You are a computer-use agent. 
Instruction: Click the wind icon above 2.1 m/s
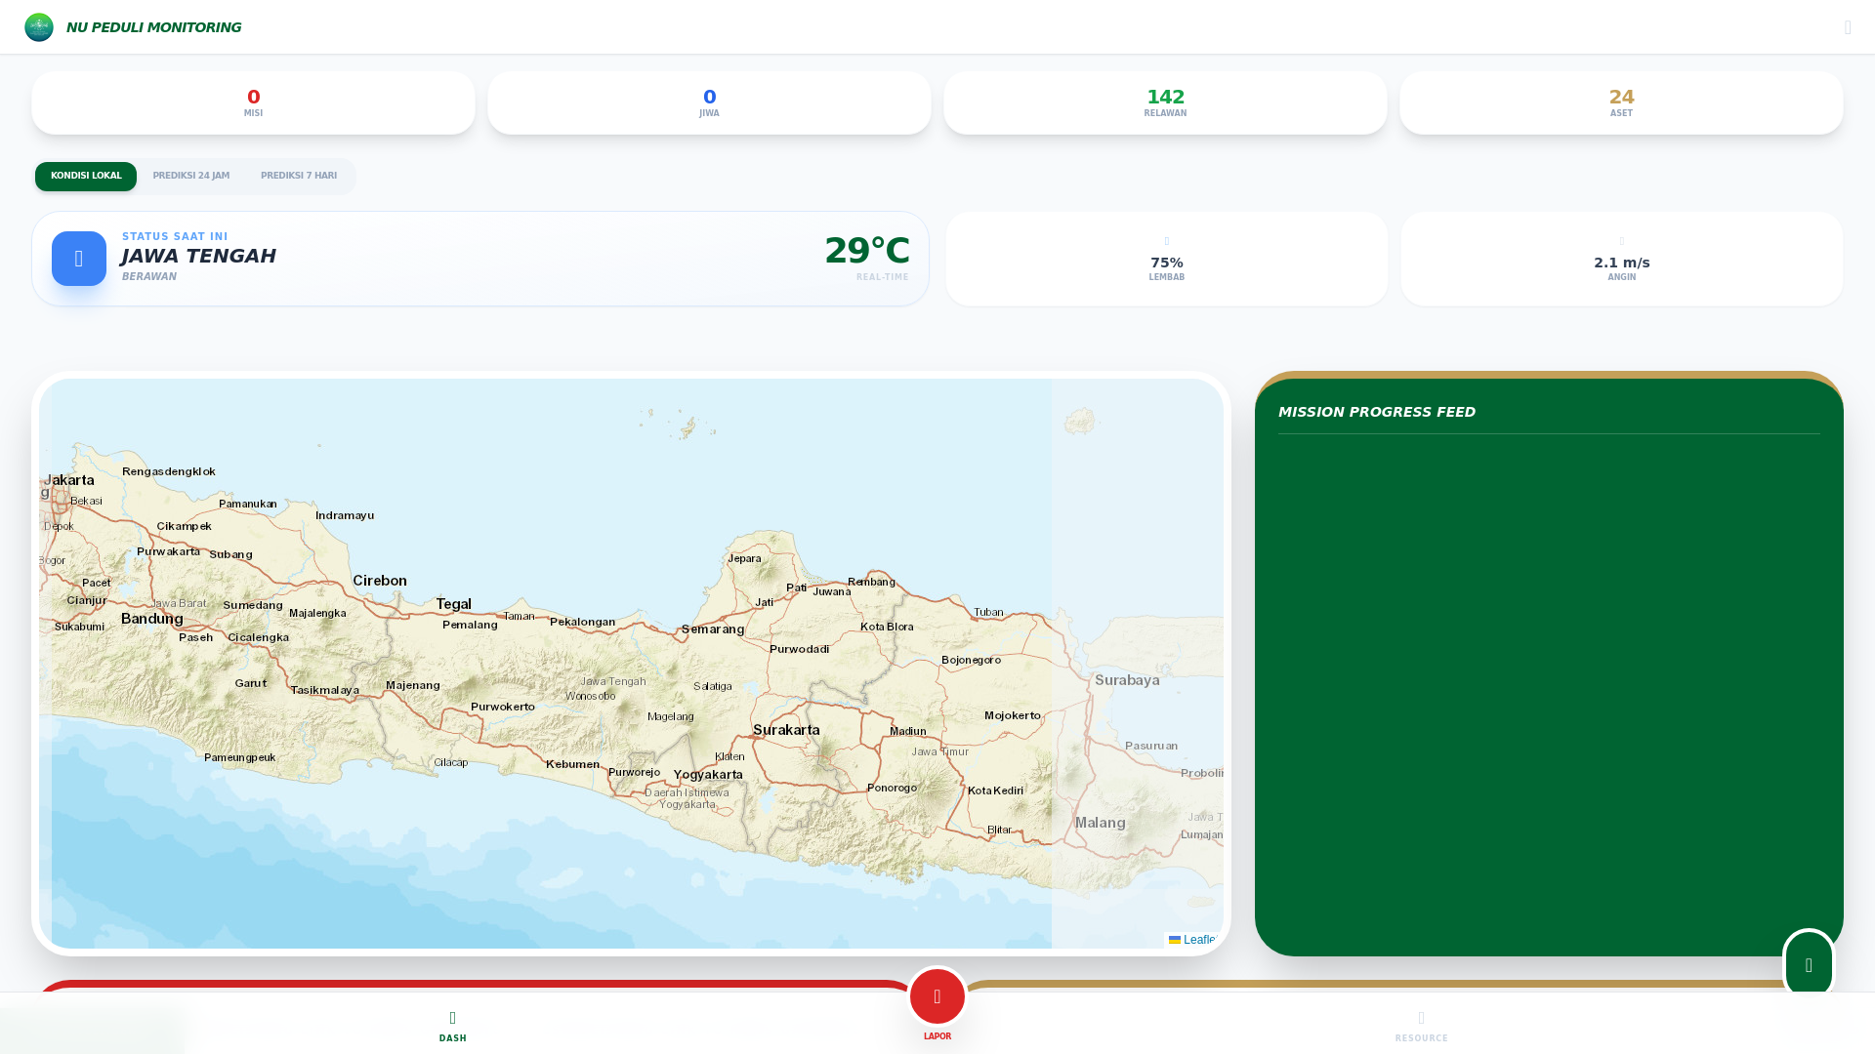[1622, 241]
